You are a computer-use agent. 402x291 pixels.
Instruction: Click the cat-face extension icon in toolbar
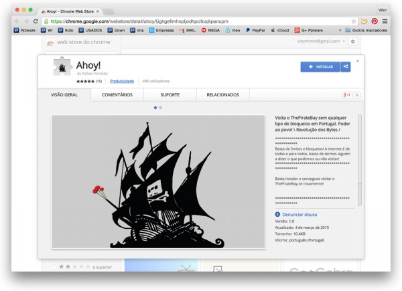[364, 21]
